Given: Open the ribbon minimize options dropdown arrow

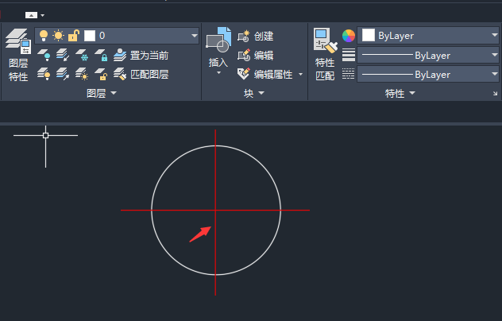Looking at the screenshot, I should [43, 15].
